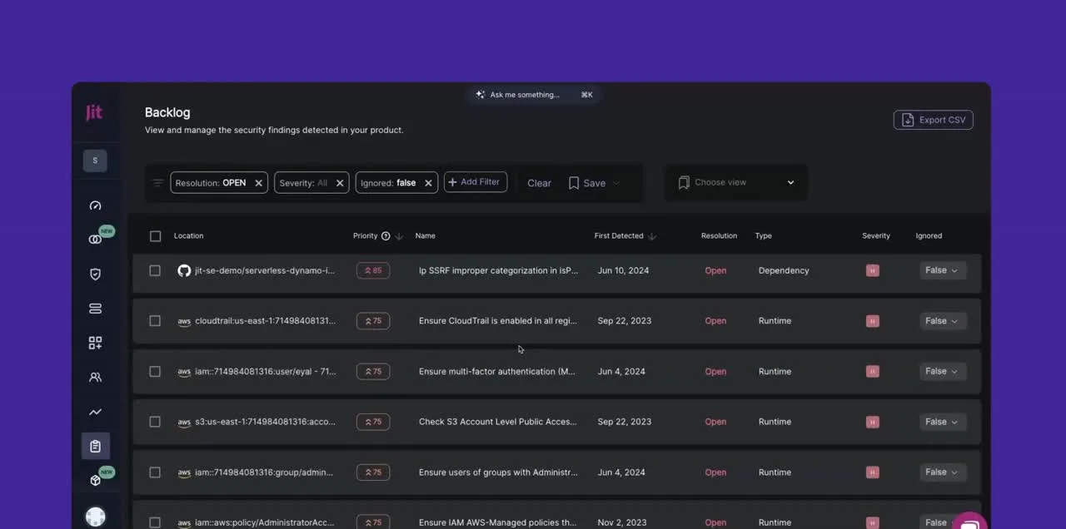Screen dimensions: 1066x529
Task: Open Ignored False dropdown in multi-factor row
Action: coord(943,372)
